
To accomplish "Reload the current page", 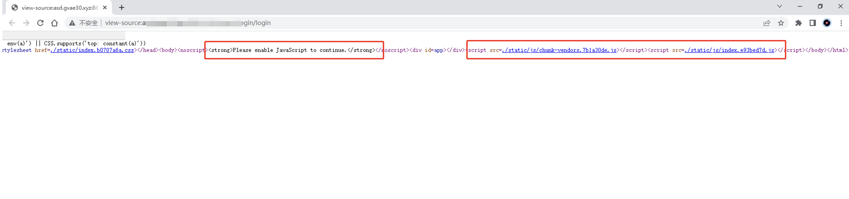I will (x=40, y=23).
